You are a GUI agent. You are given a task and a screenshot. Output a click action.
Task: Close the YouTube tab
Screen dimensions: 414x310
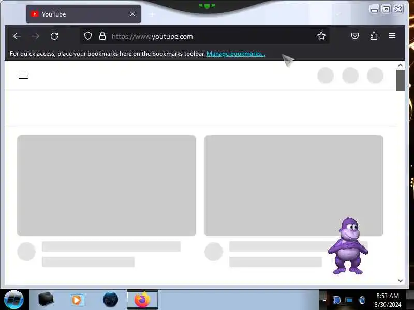coord(132,14)
